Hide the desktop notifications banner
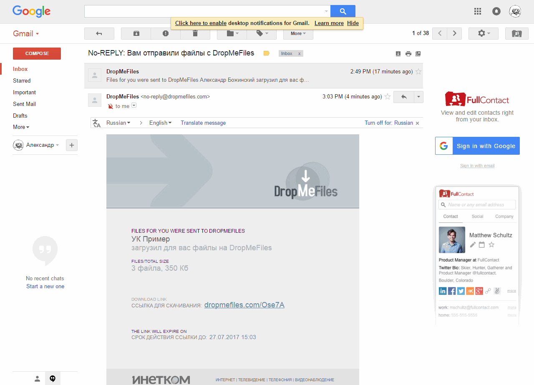Image resolution: width=534 pixels, height=385 pixels. coord(353,23)
